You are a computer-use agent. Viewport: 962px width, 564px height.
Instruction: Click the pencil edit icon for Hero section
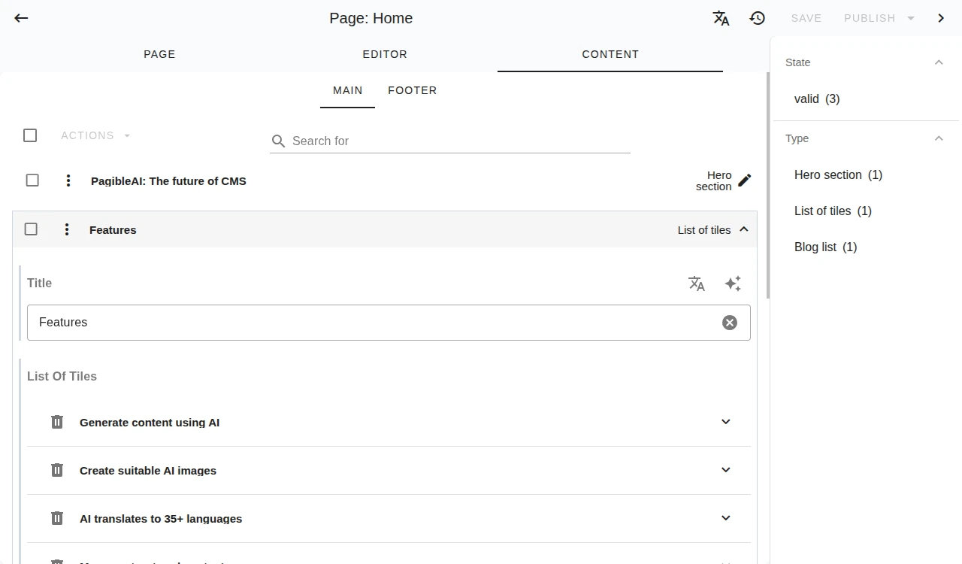[x=744, y=180]
